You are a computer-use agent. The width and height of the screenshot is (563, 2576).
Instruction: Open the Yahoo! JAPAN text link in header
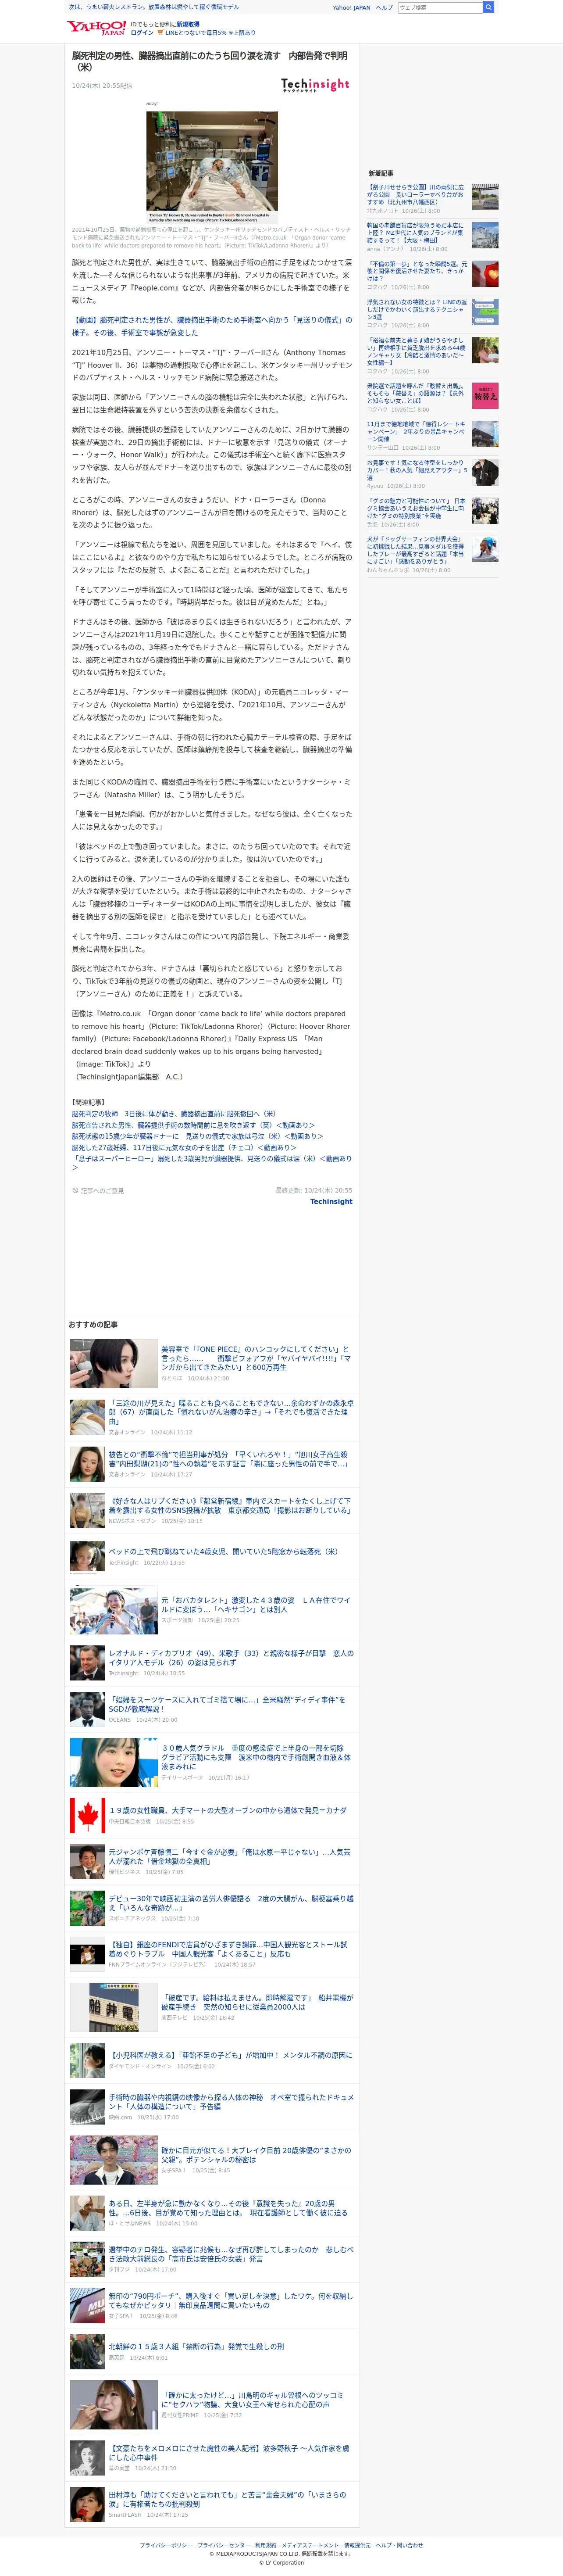click(351, 7)
